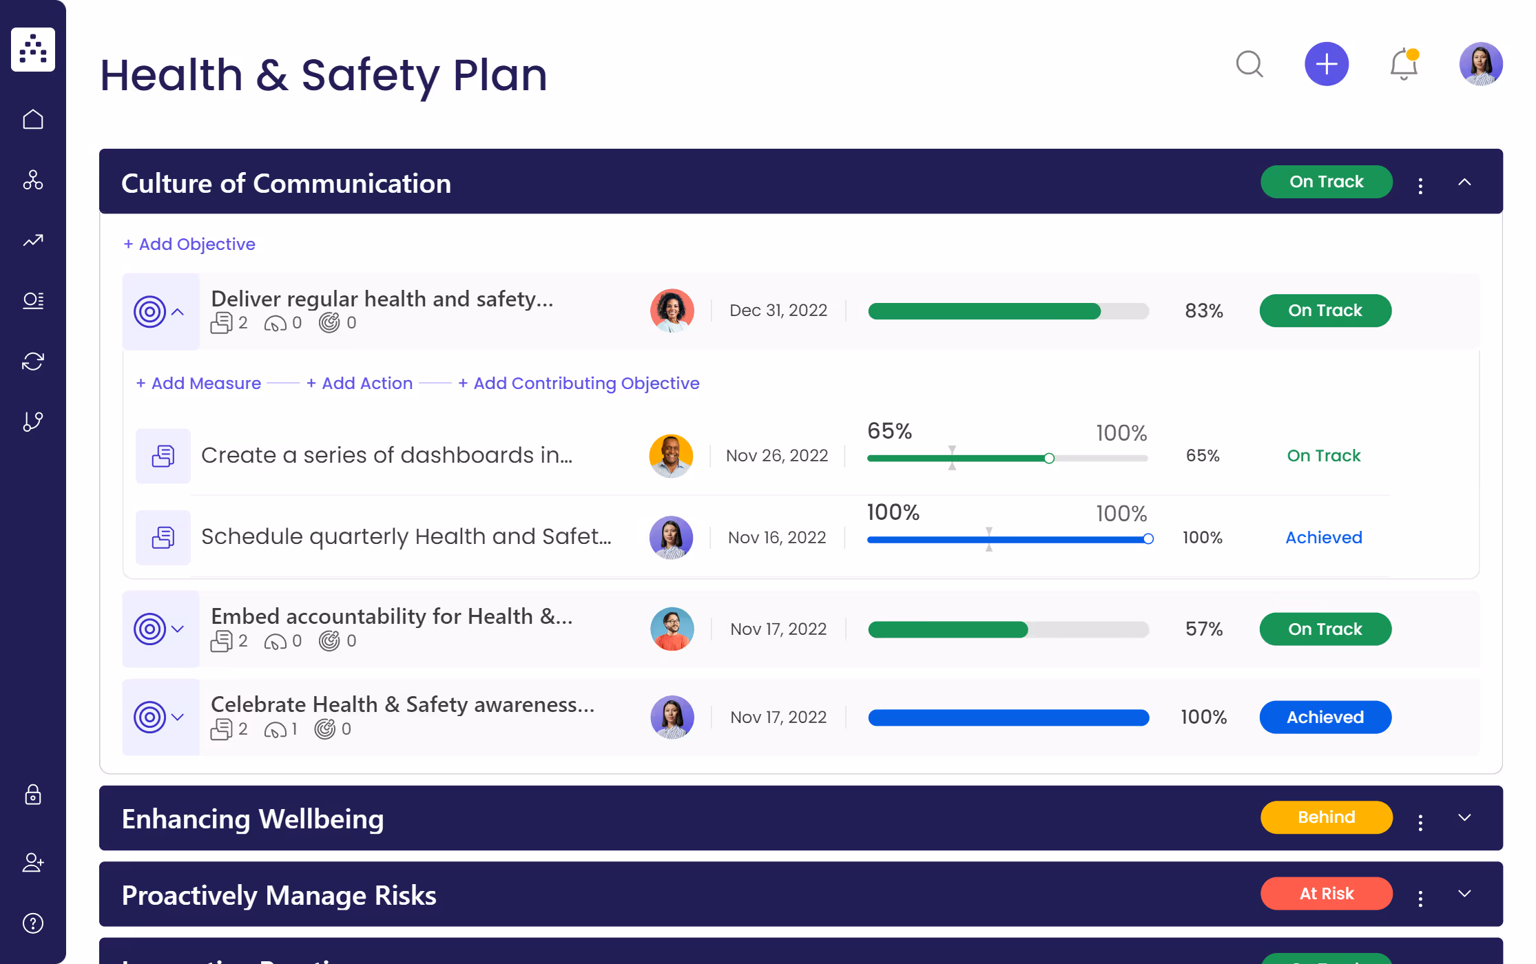Collapse the Culture of Communication section
The height and width of the screenshot is (964, 1536).
click(1464, 182)
